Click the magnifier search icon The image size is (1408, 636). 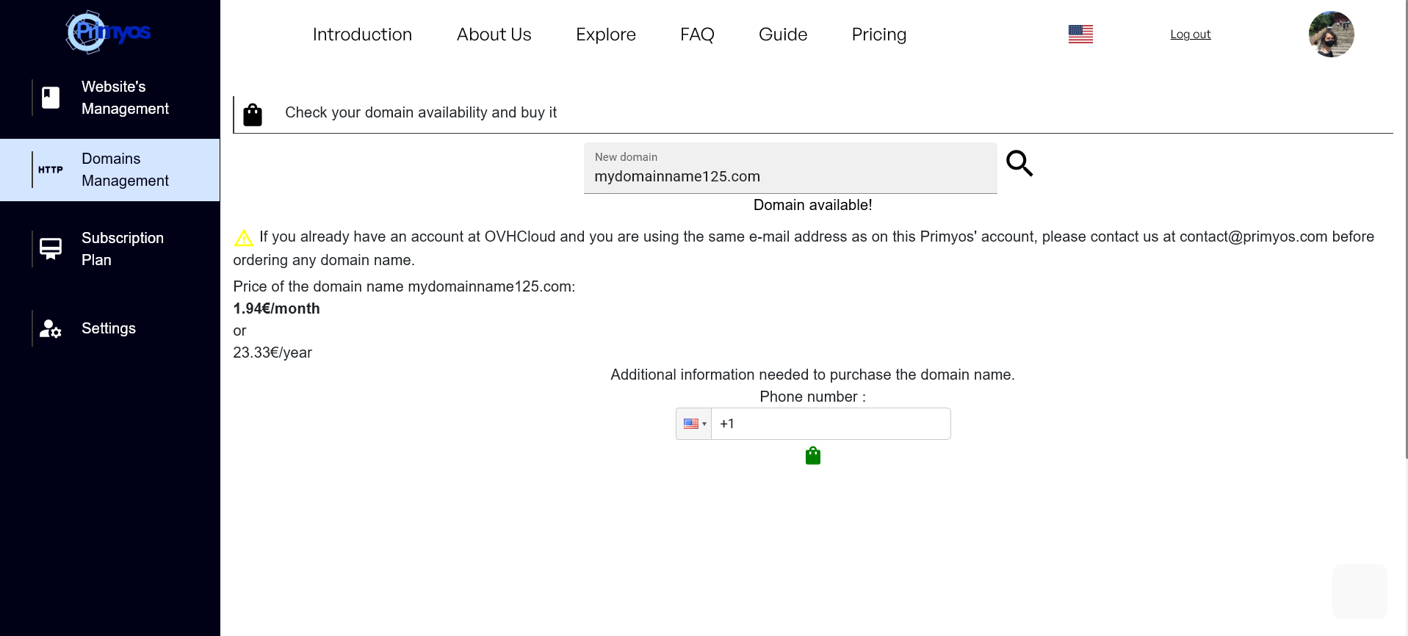(x=1019, y=163)
